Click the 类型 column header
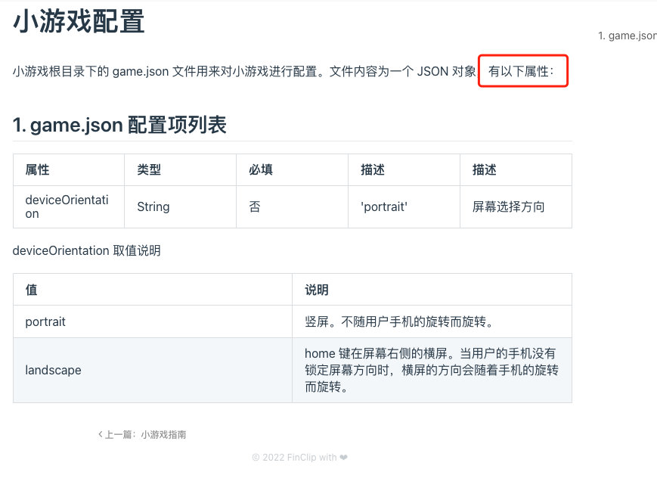Image resolution: width=657 pixels, height=478 pixels. click(149, 170)
